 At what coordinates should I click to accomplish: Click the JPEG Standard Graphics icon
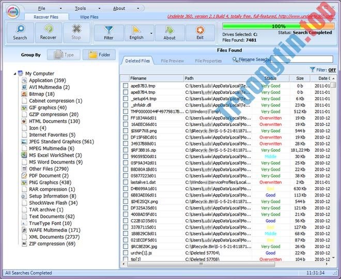pyautogui.click(x=24, y=141)
